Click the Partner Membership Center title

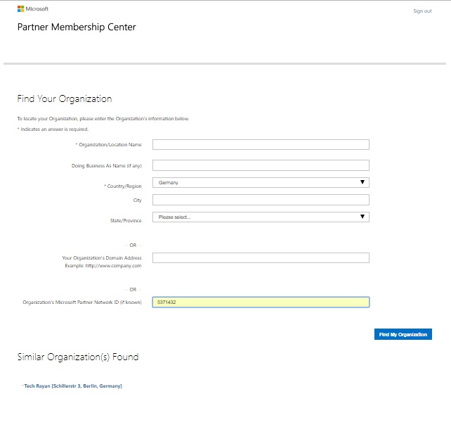click(x=77, y=27)
